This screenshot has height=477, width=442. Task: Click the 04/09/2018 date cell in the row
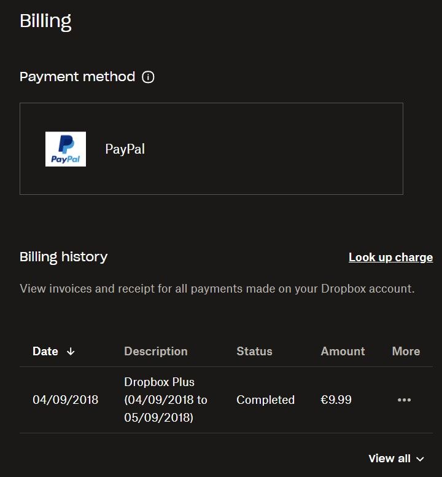click(65, 400)
